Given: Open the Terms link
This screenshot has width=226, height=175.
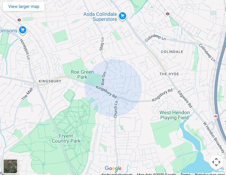Looking at the screenshot, I should (x=185, y=174).
